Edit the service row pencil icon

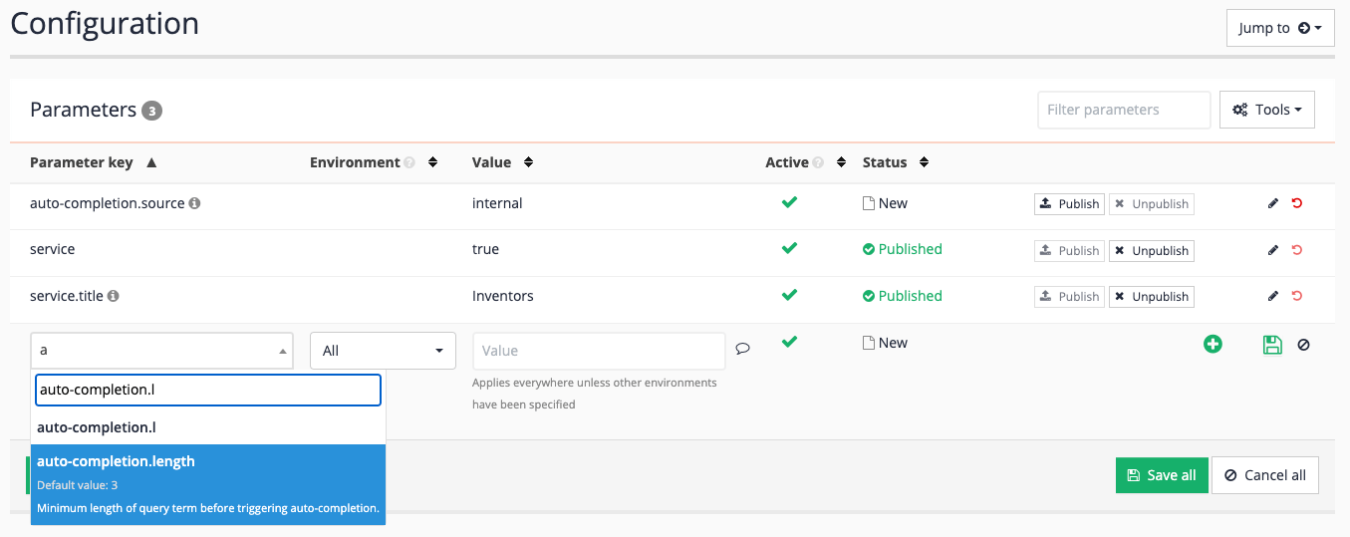[x=1272, y=250]
